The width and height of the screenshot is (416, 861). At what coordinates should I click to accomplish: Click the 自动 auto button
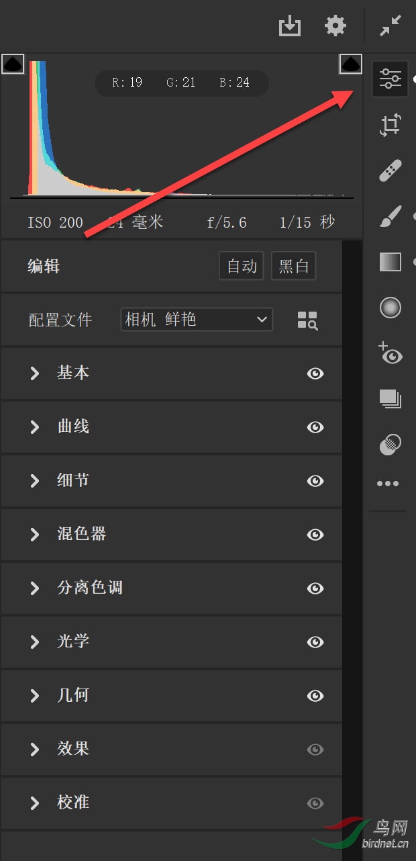242,267
